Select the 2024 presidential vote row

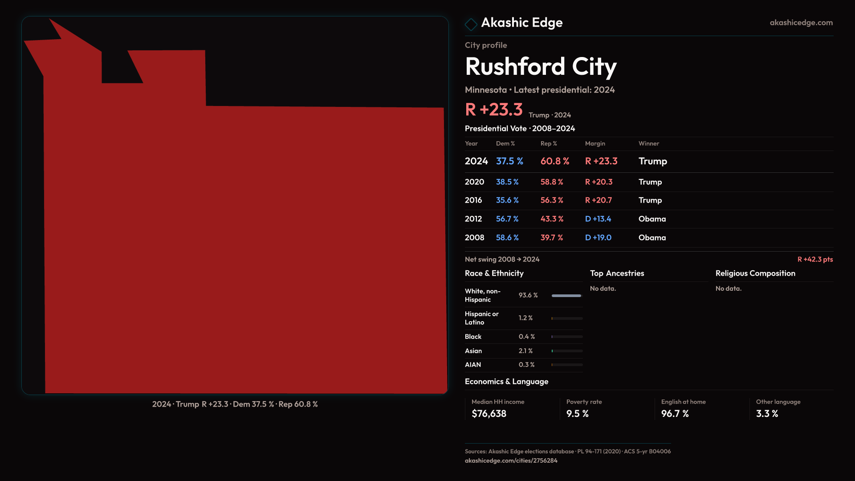pos(566,161)
